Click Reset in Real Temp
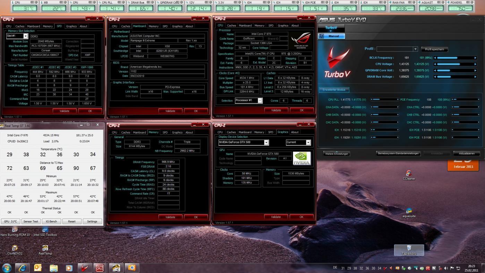Viewport: 485px width, 273px height. pyautogui.click(x=72, y=221)
